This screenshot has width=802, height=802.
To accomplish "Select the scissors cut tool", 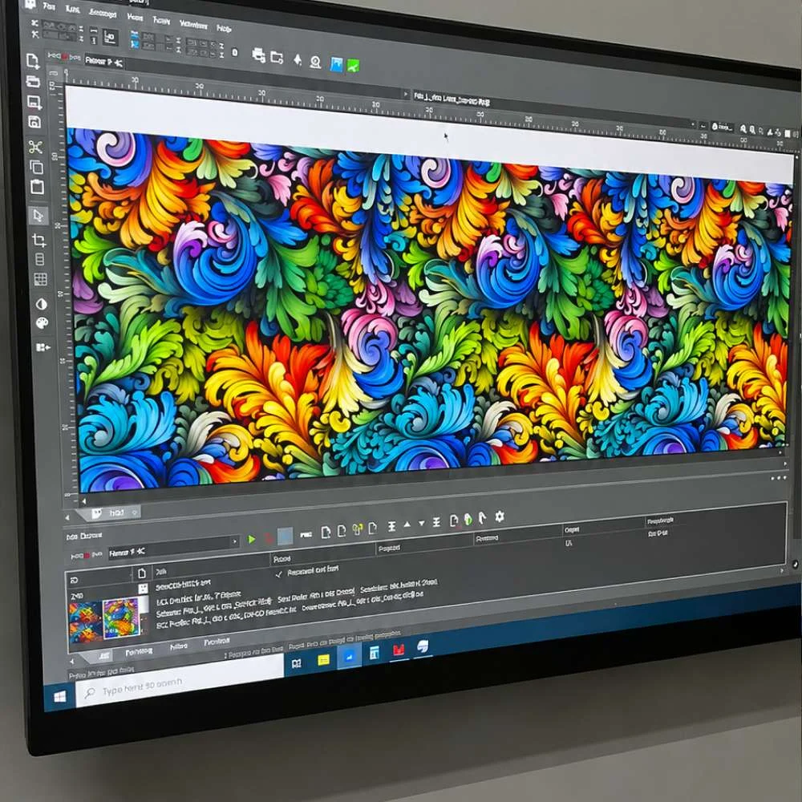I will (x=35, y=148).
